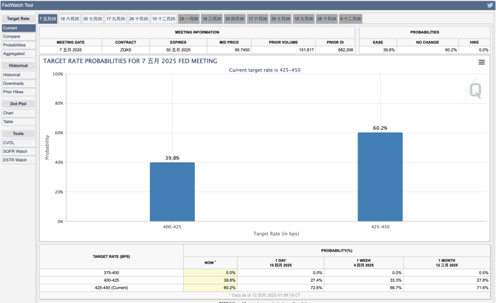The image size is (496, 303).
Task: Show the Probabilities sidebar page
Action: click(18, 45)
